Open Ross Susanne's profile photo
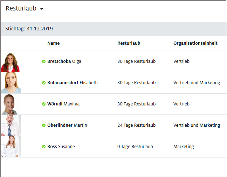The height and width of the screenshot is (177, 227). tap(11, 147)
